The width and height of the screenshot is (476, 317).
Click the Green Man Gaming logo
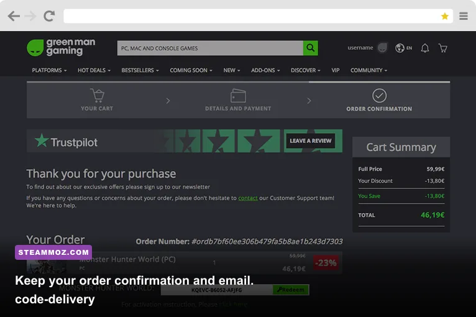pyautogui.click(x=61, y=47)
